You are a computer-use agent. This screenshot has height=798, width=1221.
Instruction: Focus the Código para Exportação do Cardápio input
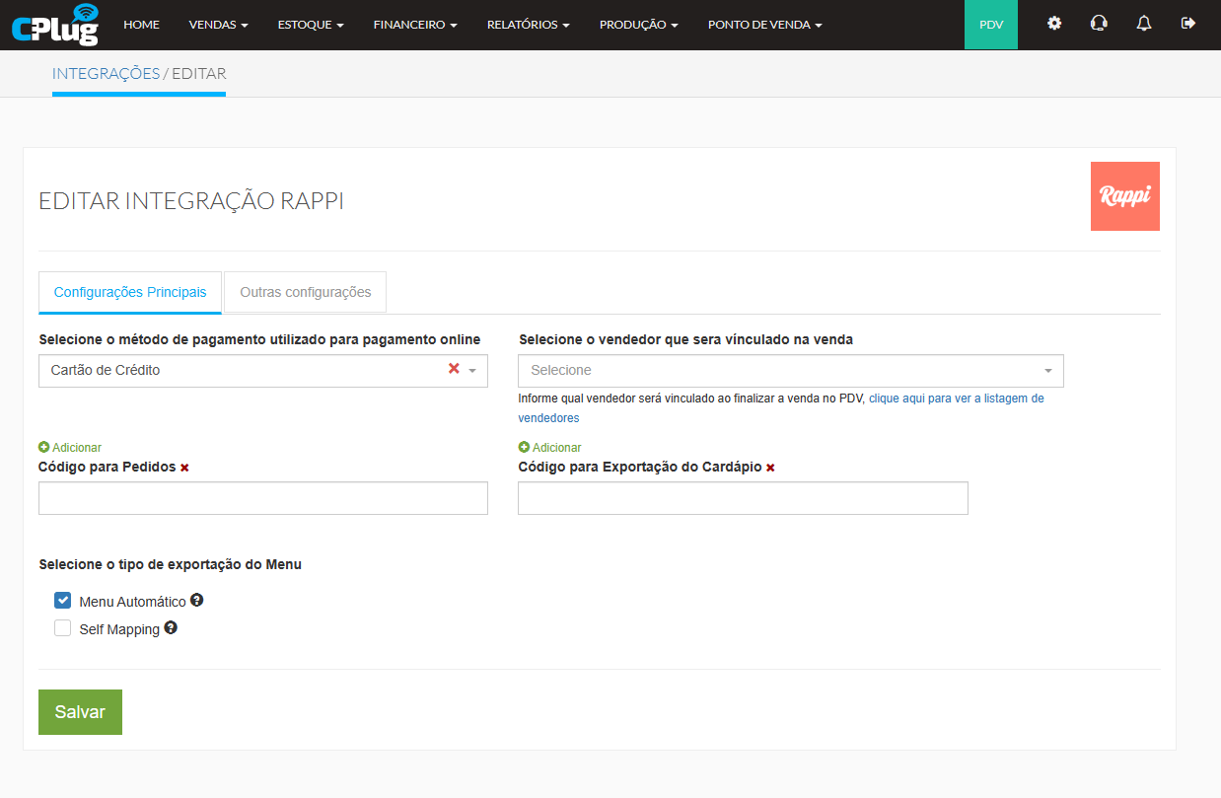[743, 498]
